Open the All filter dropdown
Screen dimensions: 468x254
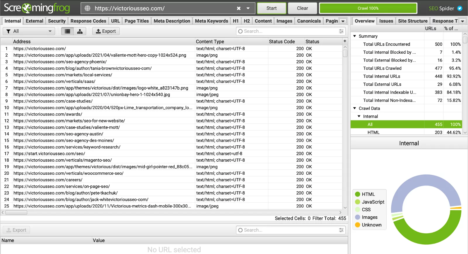[x=29, y=31]
